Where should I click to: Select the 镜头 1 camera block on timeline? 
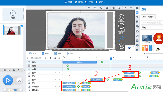pos(79,62)
